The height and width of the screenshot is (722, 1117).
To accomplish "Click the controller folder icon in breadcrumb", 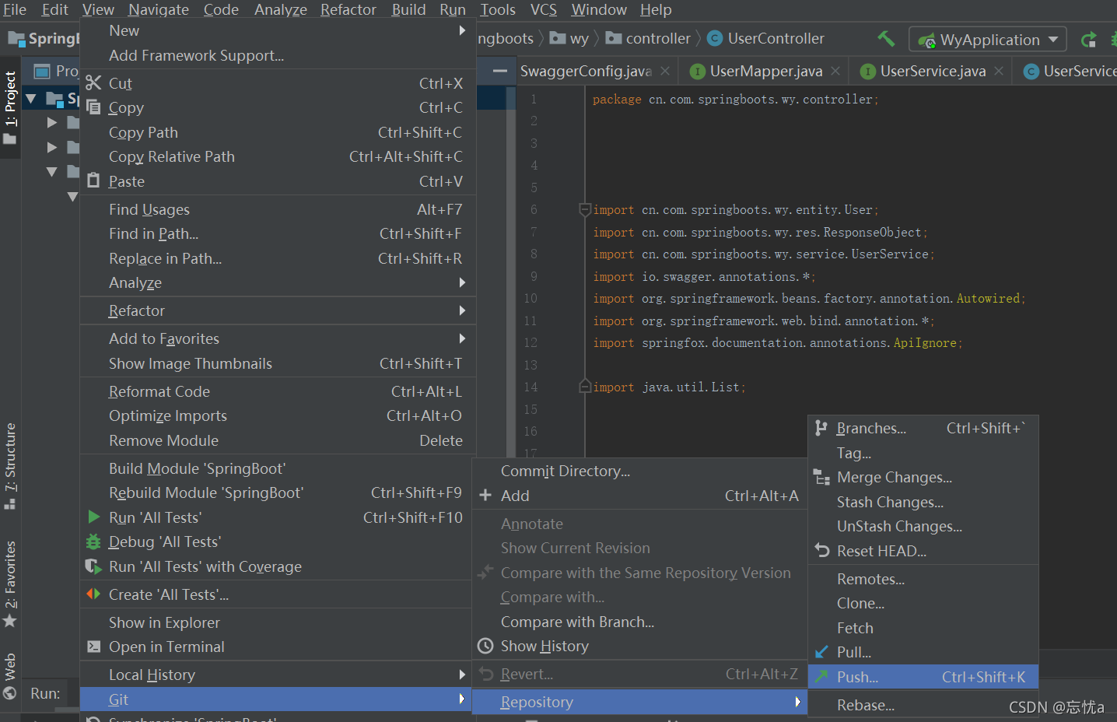I will [614, 38].
